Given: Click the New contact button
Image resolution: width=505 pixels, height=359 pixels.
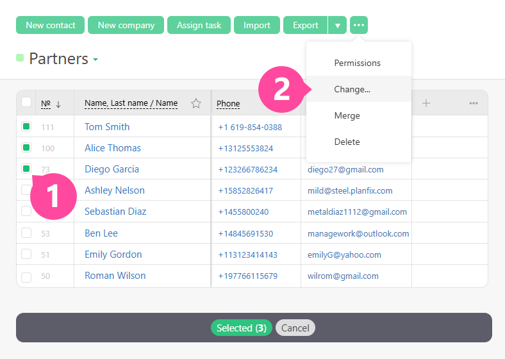Looking at the screenshot, I should pos(51,25).
